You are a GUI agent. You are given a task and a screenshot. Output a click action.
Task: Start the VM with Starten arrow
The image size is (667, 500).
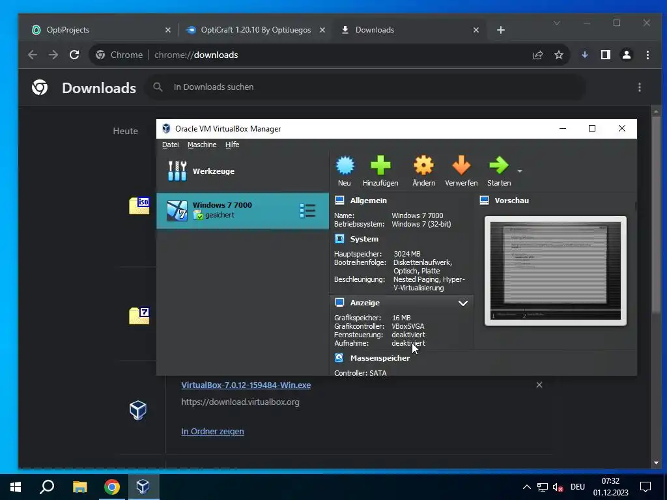(498, 165)
